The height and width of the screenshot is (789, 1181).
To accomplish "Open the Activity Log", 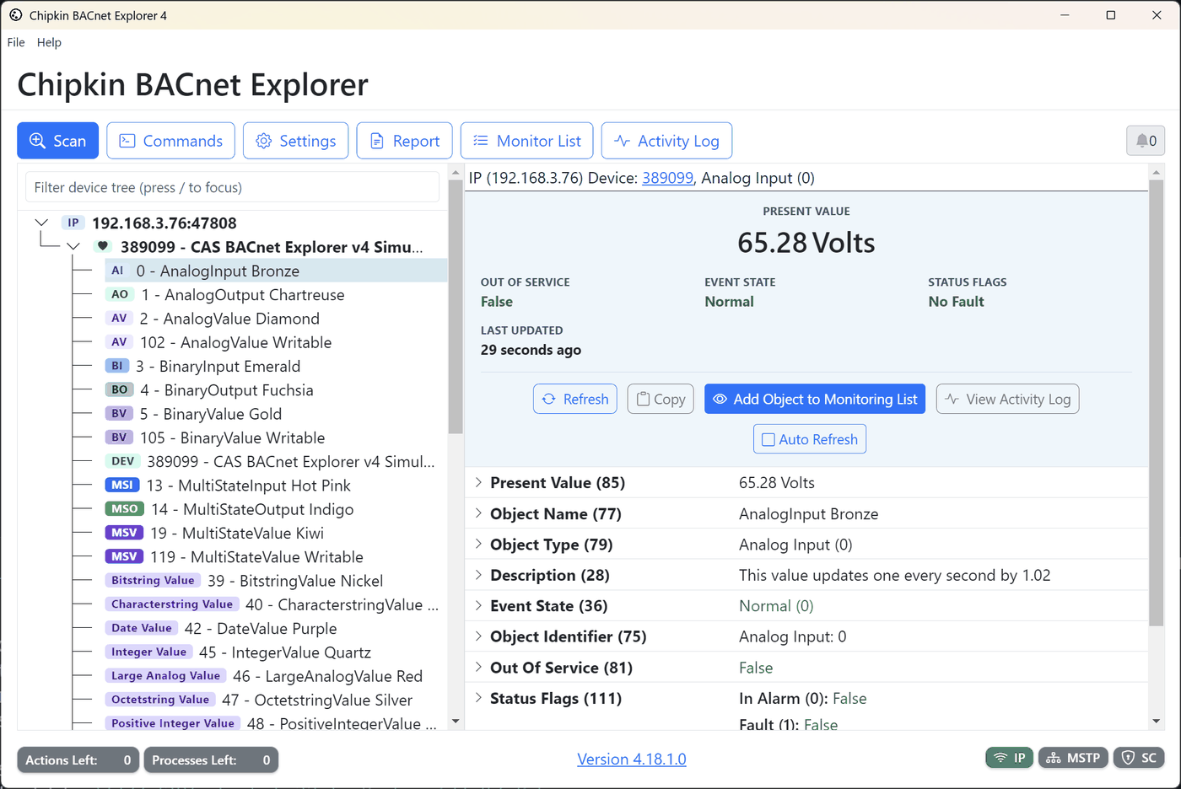I will pyautogui.click(x=666, y=141).
